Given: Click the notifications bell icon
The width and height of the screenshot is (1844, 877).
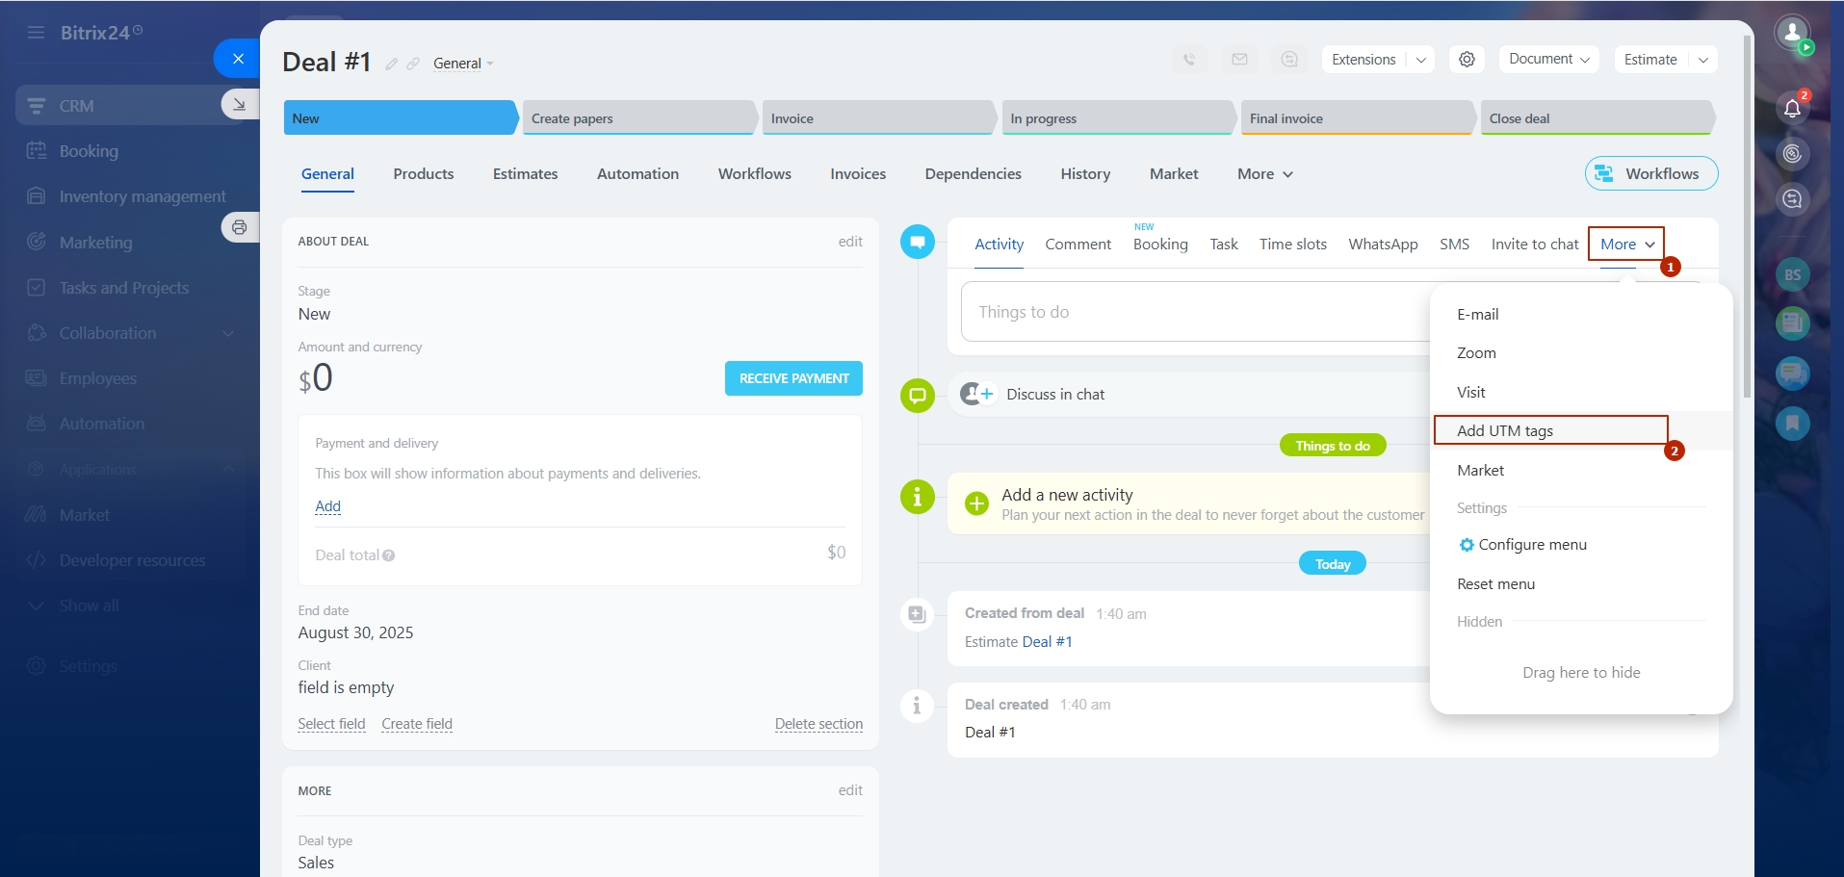Looking at the screenshot, I should pyautogui.click(x=1792, y=108).
